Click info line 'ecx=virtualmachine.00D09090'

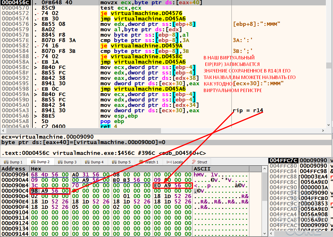tap(47, 137)
